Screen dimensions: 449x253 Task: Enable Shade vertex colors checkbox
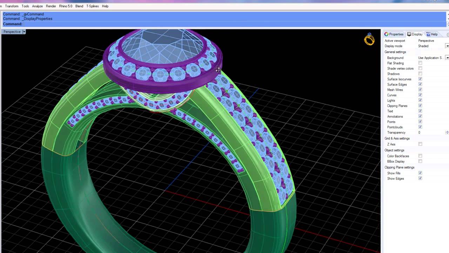click(420, 68)
